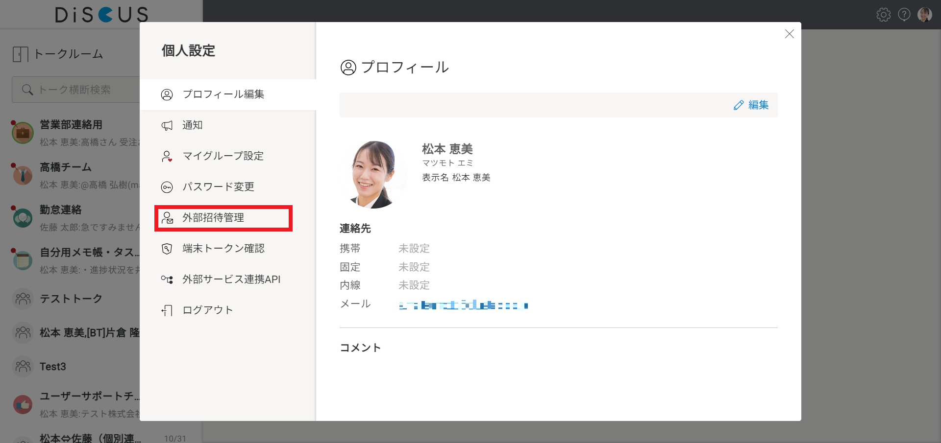941x443 pixels.
Task: Click the トークルーム door icon
Action: tap(21, 54)
